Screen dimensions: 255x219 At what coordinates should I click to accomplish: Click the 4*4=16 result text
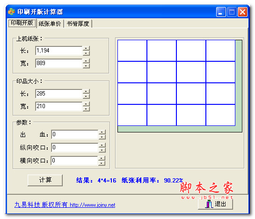click(107, 181)
